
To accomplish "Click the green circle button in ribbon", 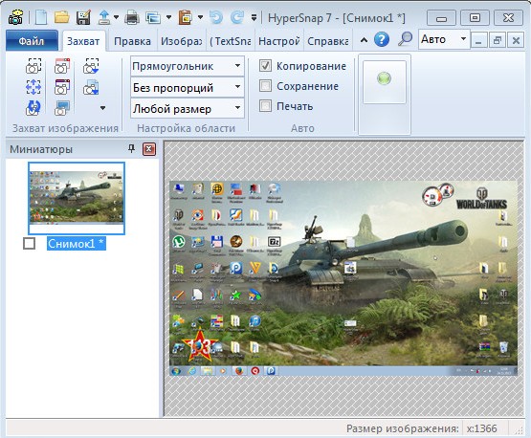I will pyautogui.click(x=384, y=78).
